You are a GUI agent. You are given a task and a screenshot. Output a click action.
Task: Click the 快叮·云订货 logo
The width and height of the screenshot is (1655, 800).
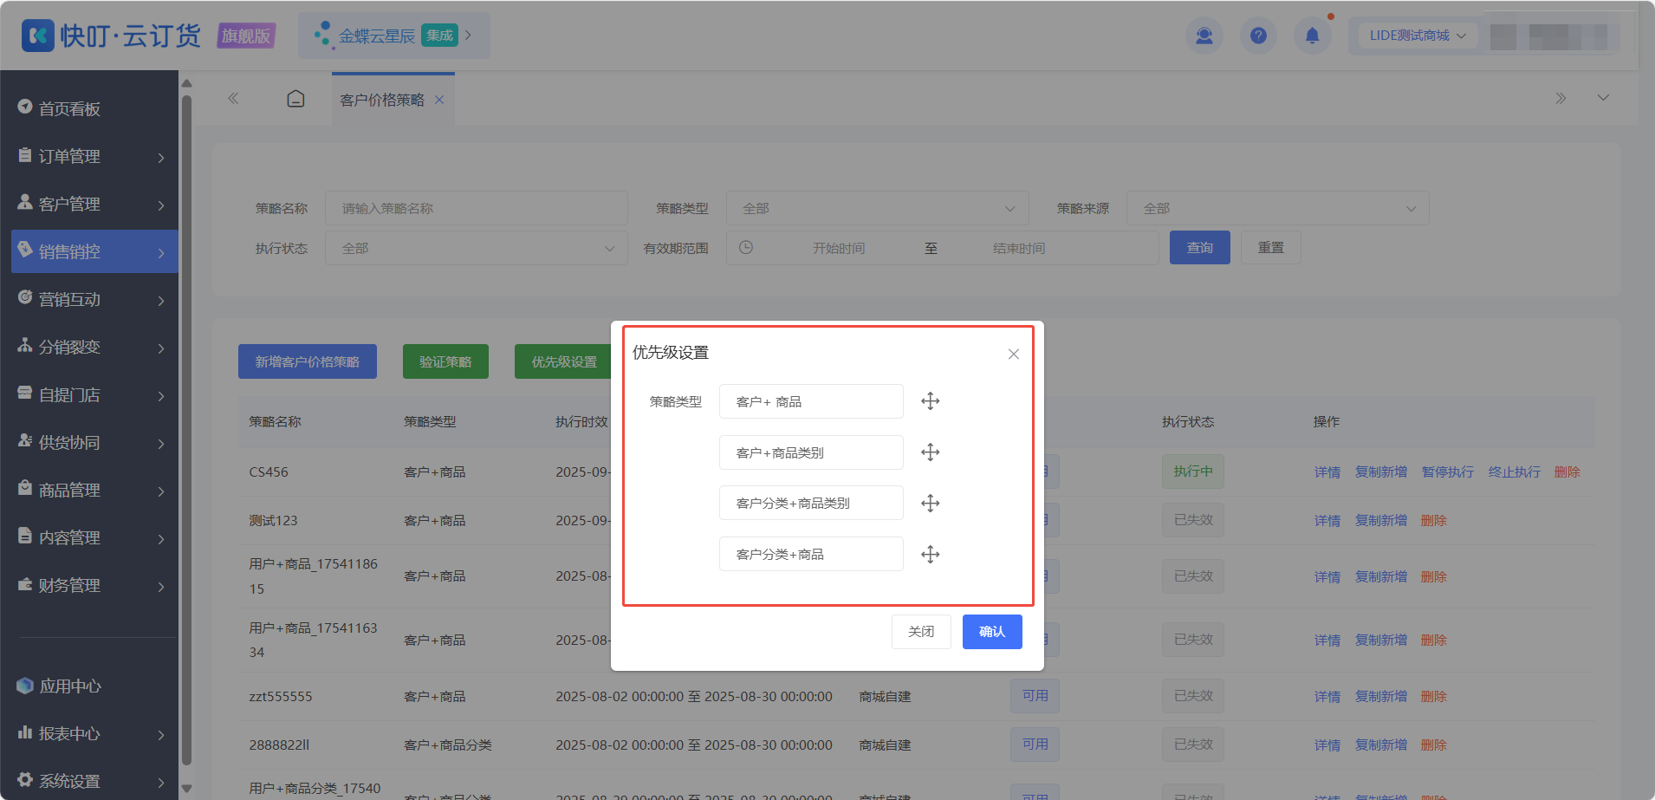[x=111, y=36]
